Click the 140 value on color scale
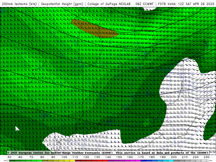This screenshot has width=216, height=162. (108, 157)
